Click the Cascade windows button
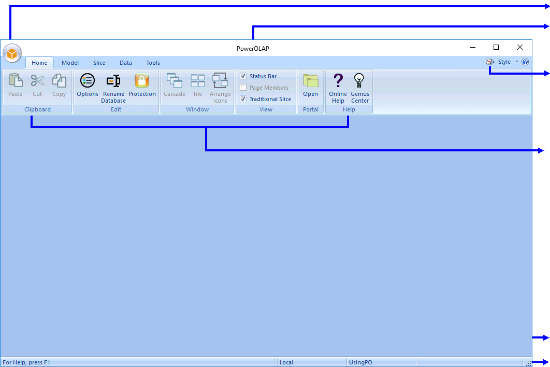This screenshot has width=550, height=367. [x=175, y=81]
